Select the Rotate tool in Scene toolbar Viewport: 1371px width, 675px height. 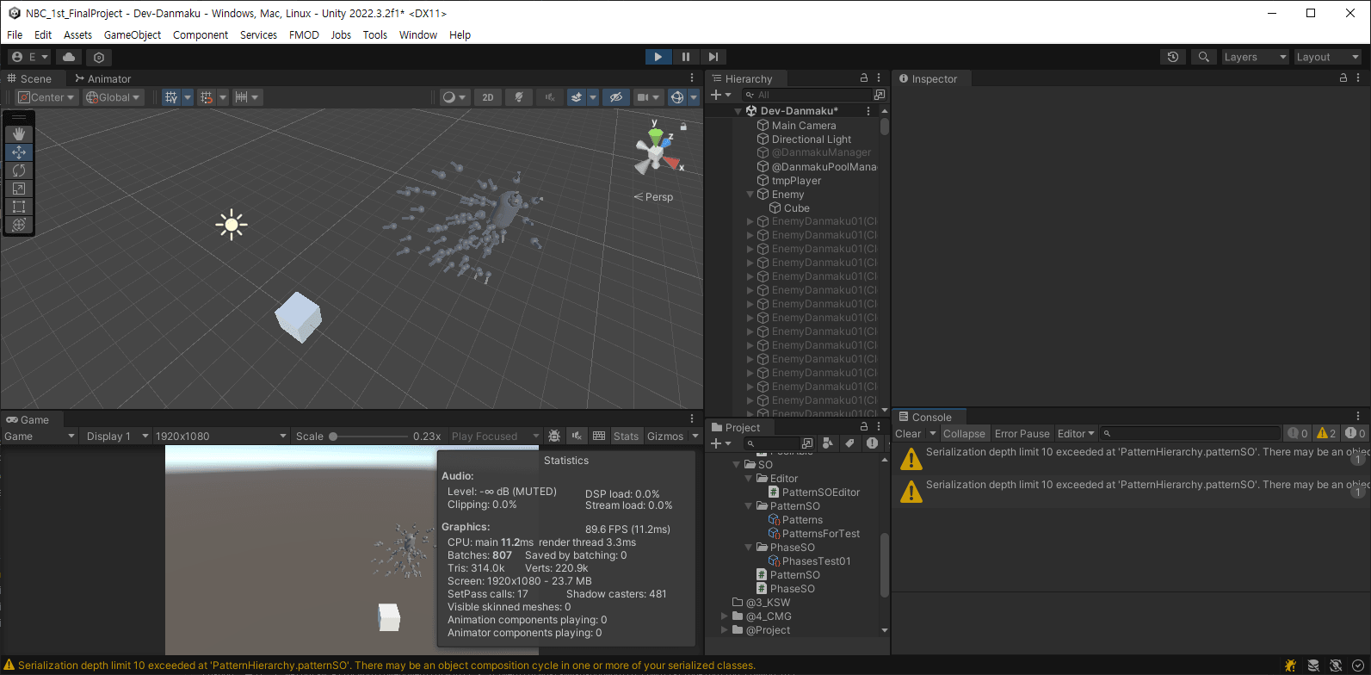pyautogui.click(x=19, y=170)
